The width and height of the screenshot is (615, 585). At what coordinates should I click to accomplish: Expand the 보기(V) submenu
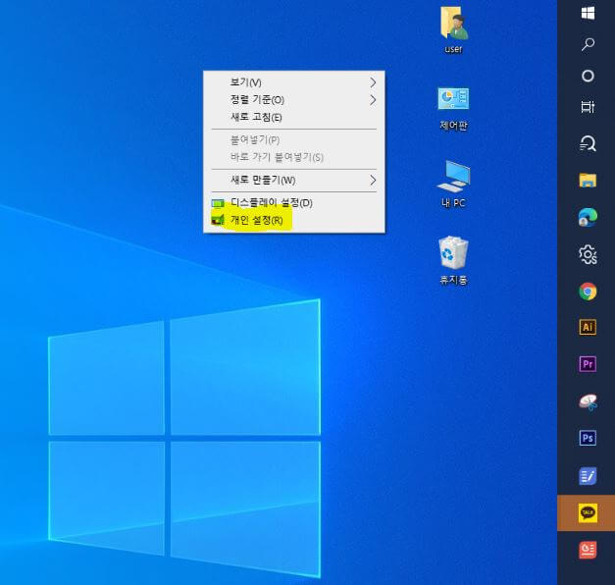pos(294,82)
